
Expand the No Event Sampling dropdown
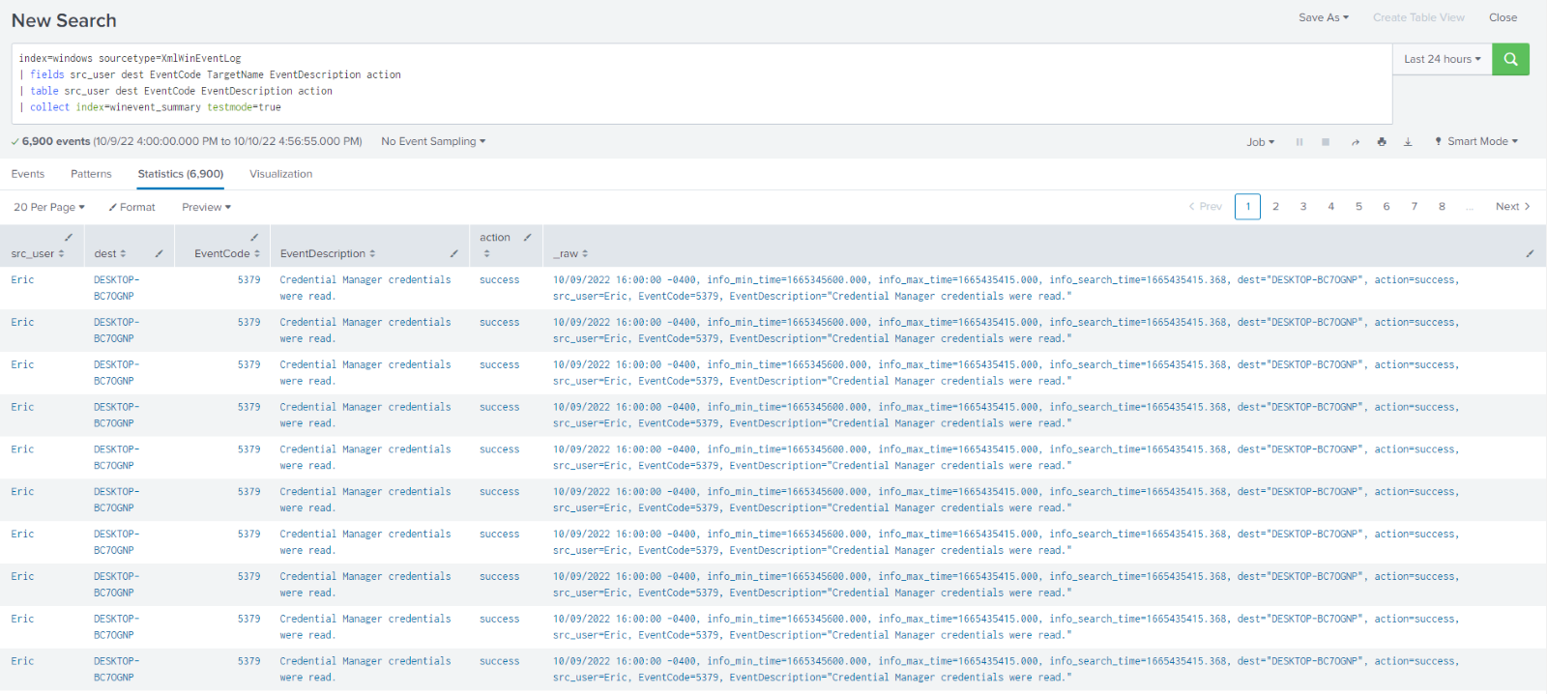433,141
